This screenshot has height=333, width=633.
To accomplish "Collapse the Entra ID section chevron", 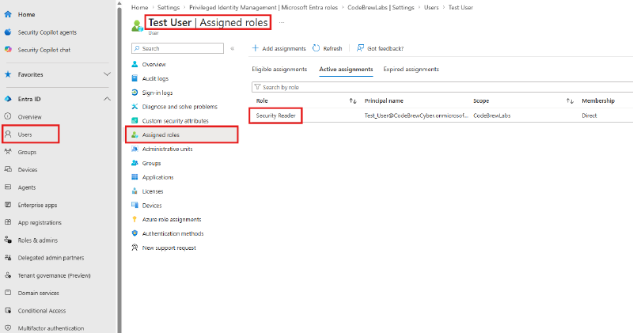I will click(x=107, y=99).
